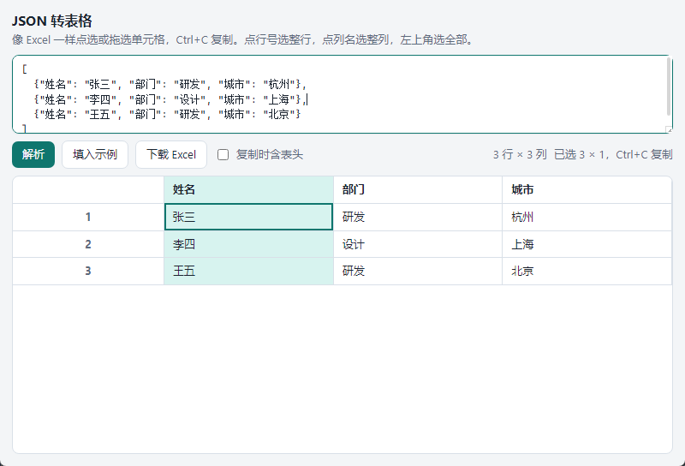Click 下载 Excel button

click(170, 154)
